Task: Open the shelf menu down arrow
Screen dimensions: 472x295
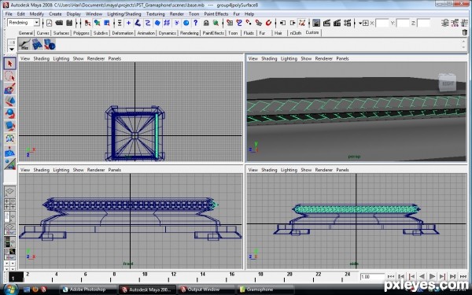Action: [x=12, y=49]
